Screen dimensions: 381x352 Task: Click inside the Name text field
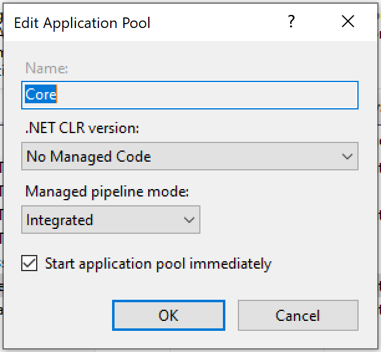tap(189, 95)
